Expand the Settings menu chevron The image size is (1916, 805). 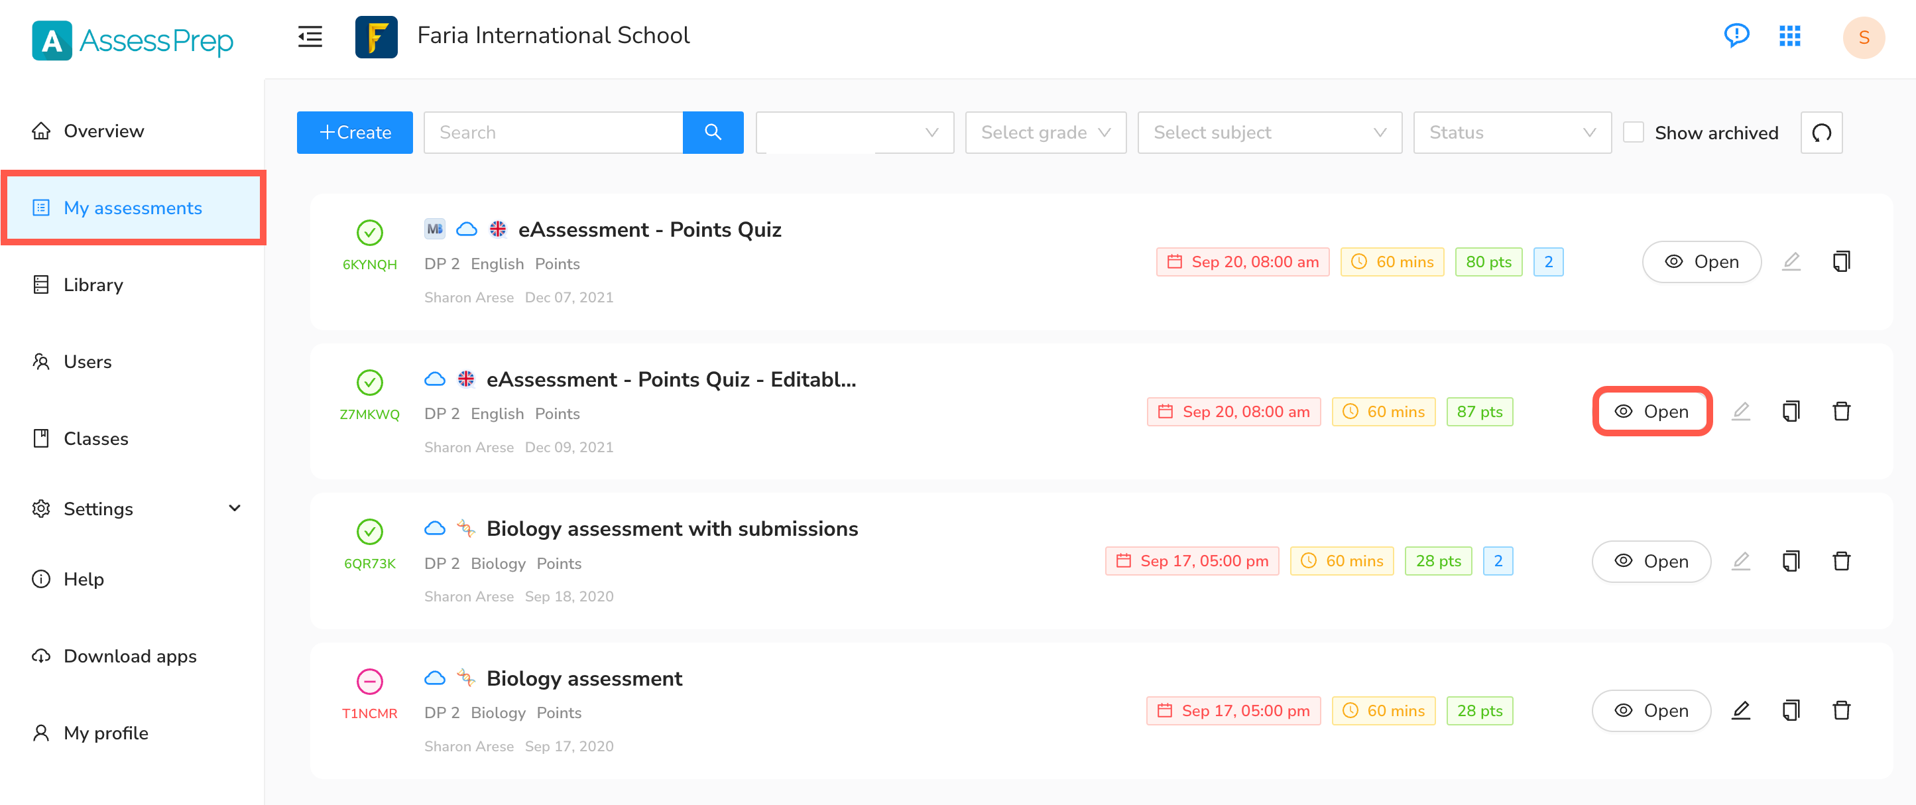[x=235, y=508]
